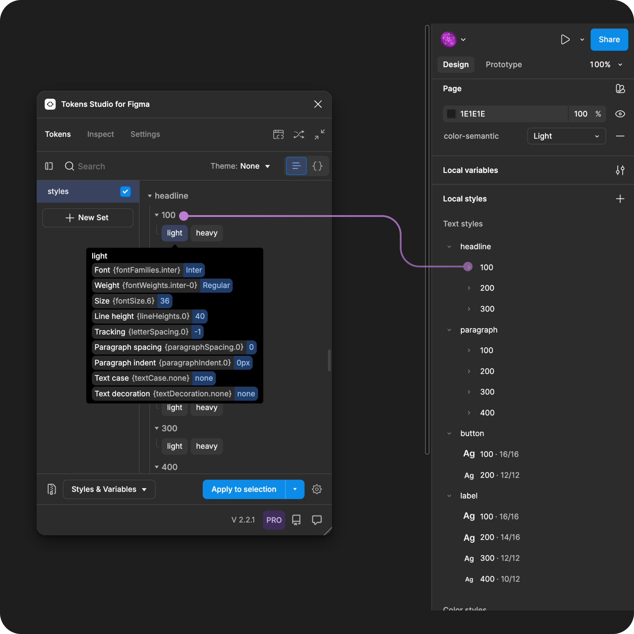Open the Apply to selection arrow menu
Viewport: 634px width, 634px height.
(x=295, y=489)
